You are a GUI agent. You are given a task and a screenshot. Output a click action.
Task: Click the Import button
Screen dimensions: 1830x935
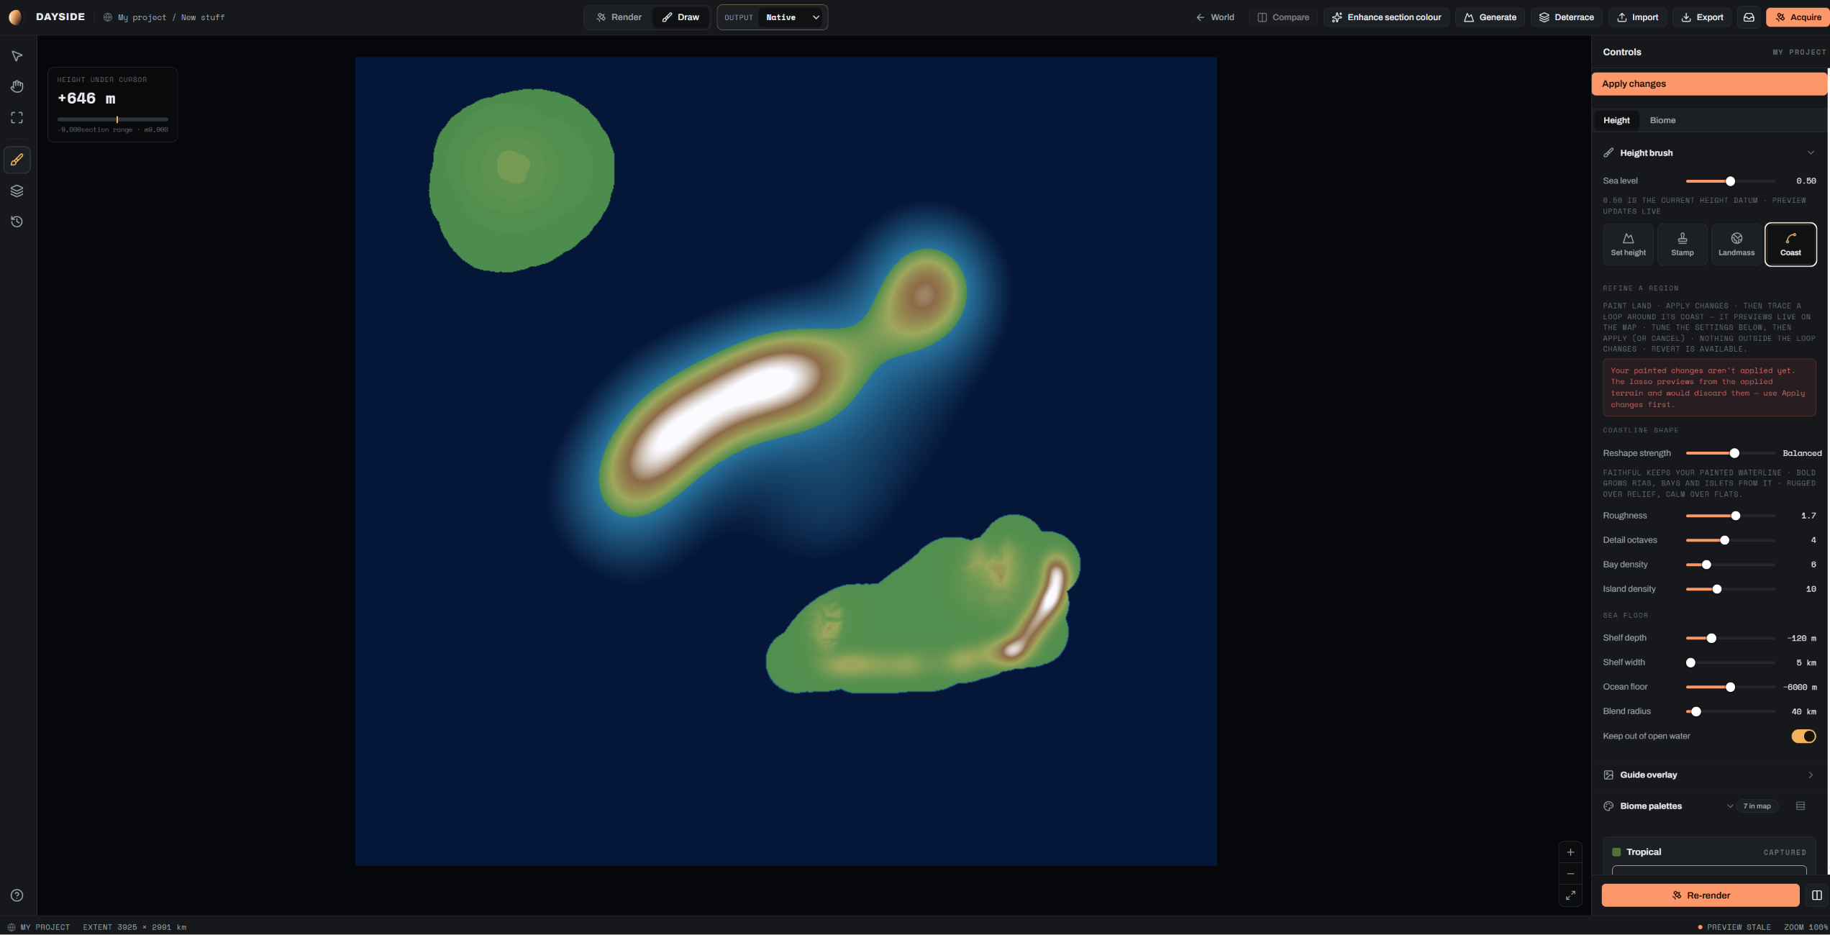1637,17
